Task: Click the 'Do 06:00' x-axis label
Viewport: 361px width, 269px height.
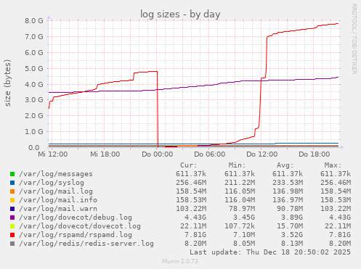Action: tap(210, 154)
